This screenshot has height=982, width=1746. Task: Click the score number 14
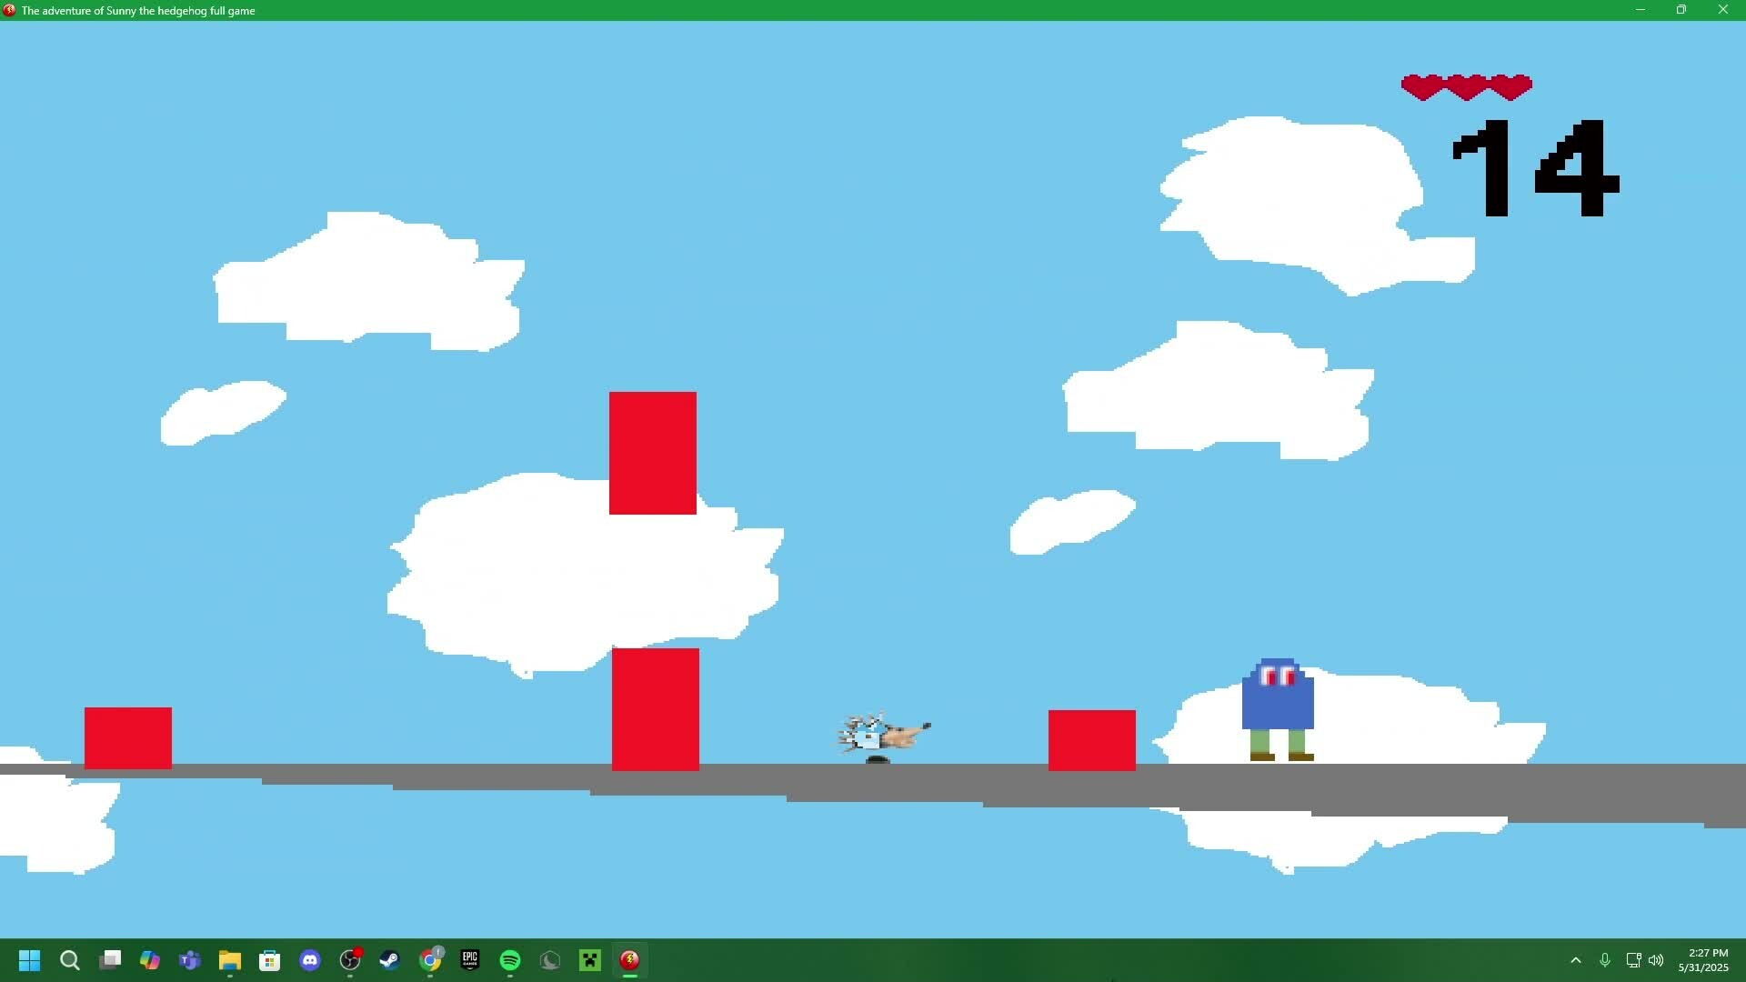coord(1535,169)
